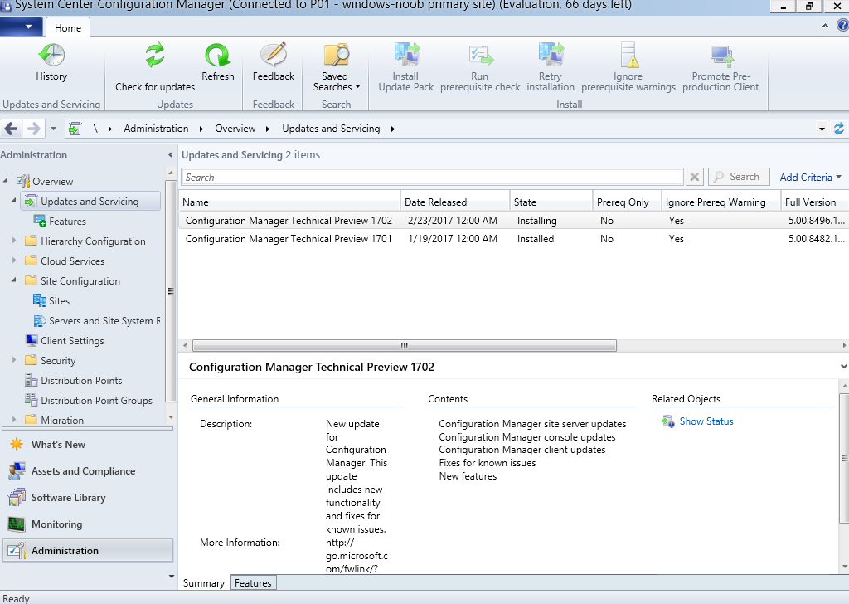Click the Assets and Compliance icon
Image resolution: width=849 pixels, height=604 pixels.
[x=17, y=471]
